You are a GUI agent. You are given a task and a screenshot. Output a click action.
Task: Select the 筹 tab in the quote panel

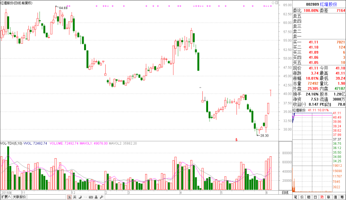tap(342, 197)
